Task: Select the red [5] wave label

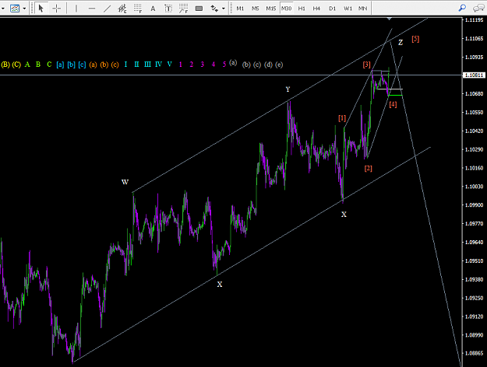Action: point(415,39)
